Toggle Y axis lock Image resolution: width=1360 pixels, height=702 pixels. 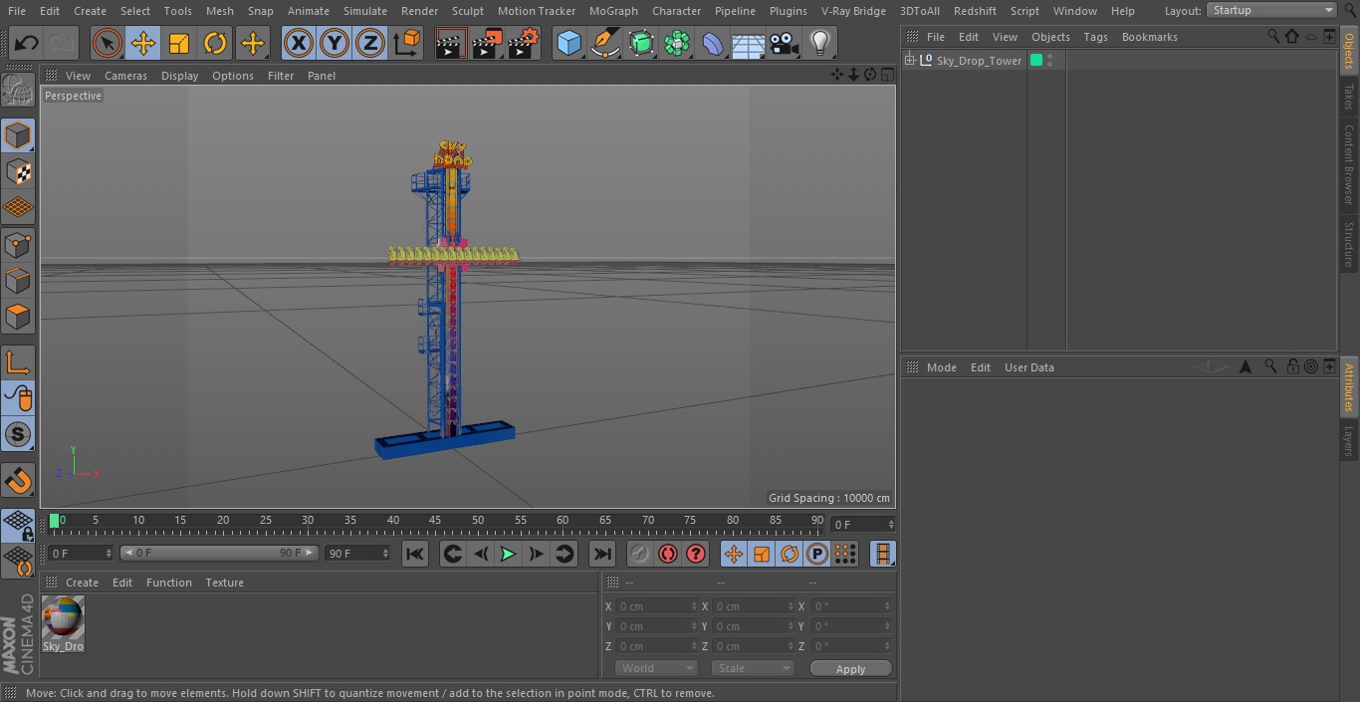tap(335, 43)
